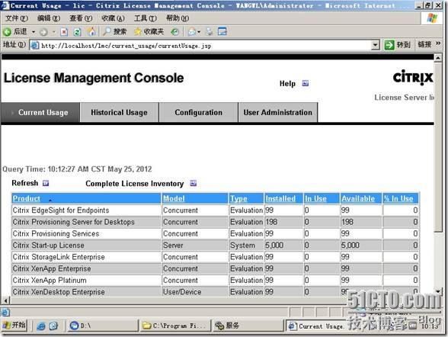Viewport: 448px width, 337px height.
Task: Open the Favorites menu
Action: click(x=113, y=18)
